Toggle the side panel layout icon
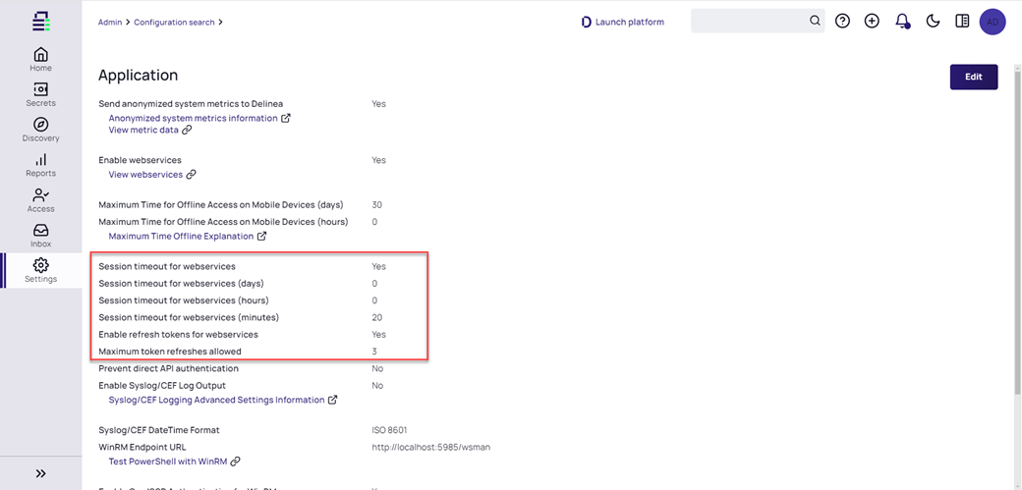 tap(962, 22)
